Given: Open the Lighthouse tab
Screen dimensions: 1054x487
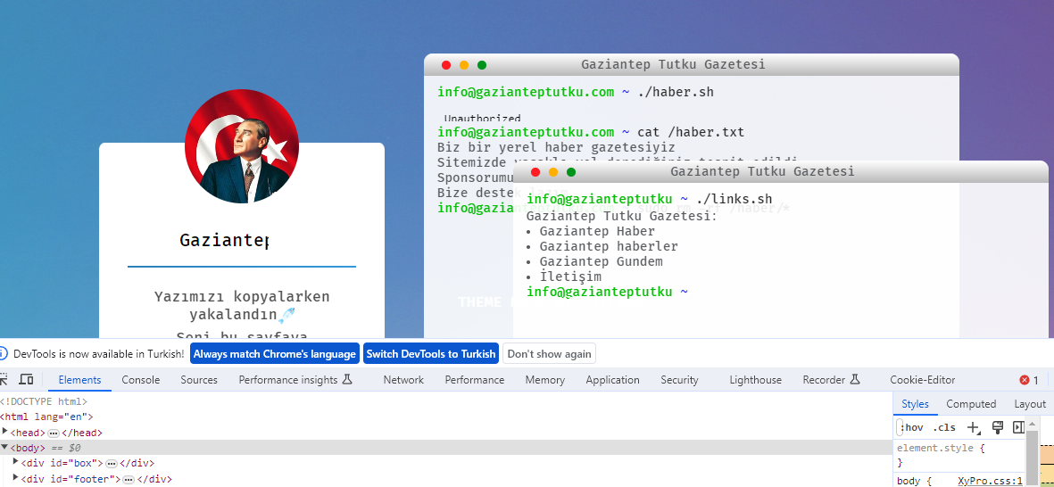Looking at the screenshot, I should click(x=756, y=380).
